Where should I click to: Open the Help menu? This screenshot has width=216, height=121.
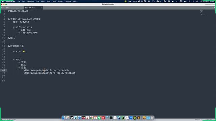click(75, 1)
